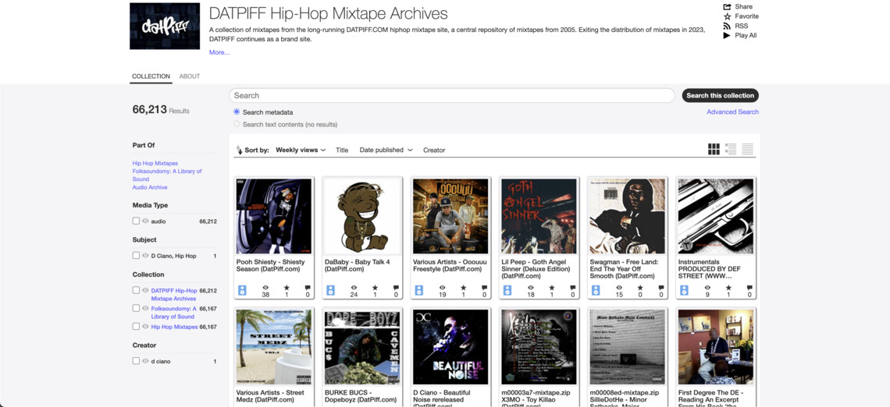Click the audio media icon on Lil Peep card

point(508,290)
